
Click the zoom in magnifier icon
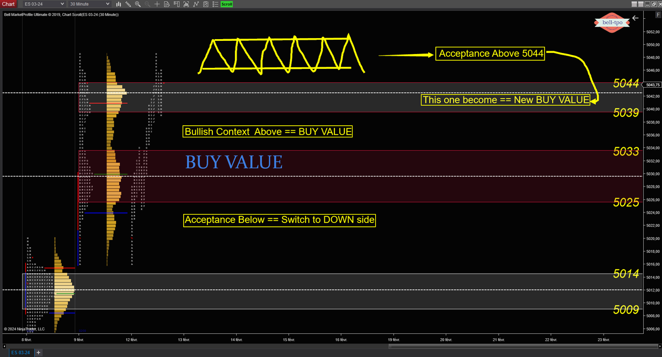(138, 4)
